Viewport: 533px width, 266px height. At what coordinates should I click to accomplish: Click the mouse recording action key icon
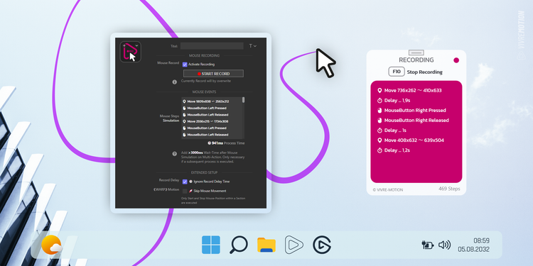(130, 52)
